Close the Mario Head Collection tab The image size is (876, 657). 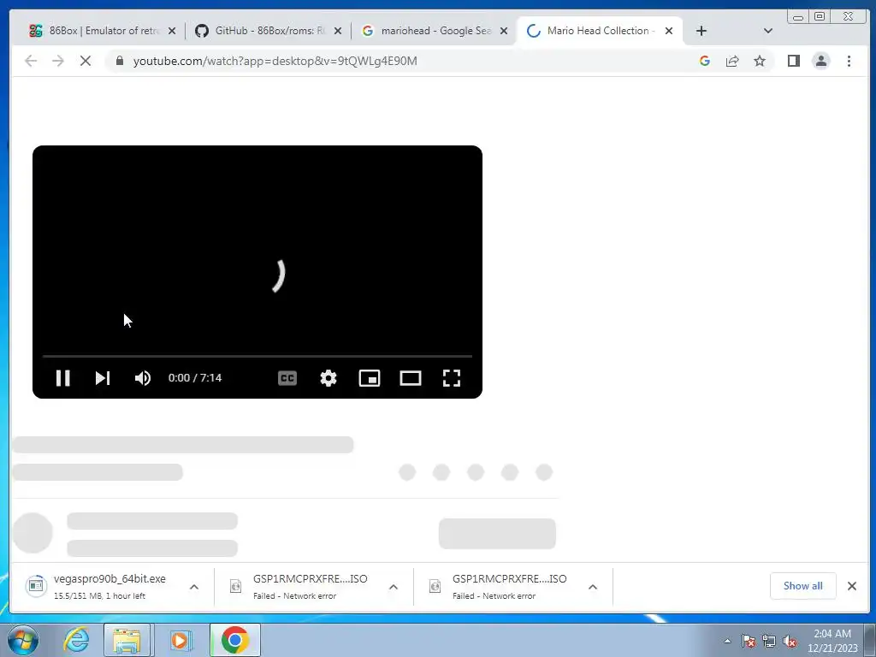tap(669, 31)
